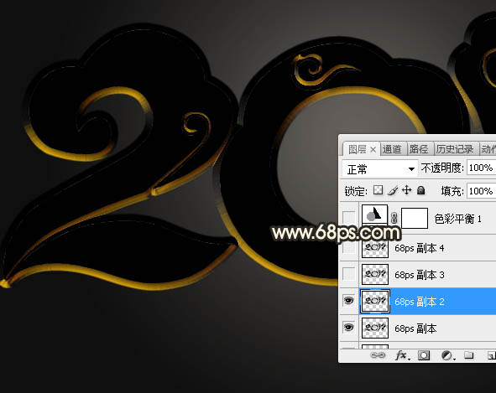Click the 填充 100% fill field
Screen dimensions: 496x393
click(x=482, y=191)
